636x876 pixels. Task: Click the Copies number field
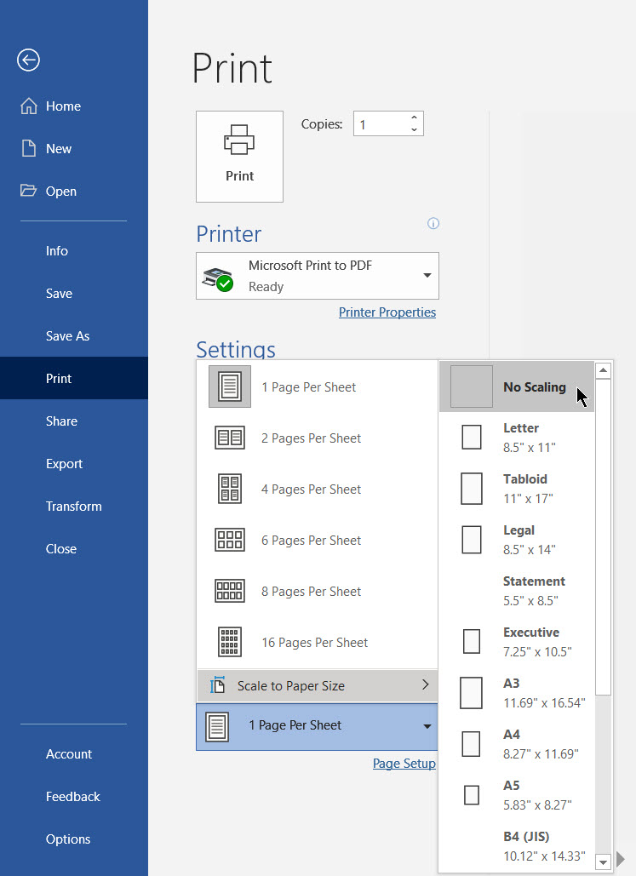[380, 123]
